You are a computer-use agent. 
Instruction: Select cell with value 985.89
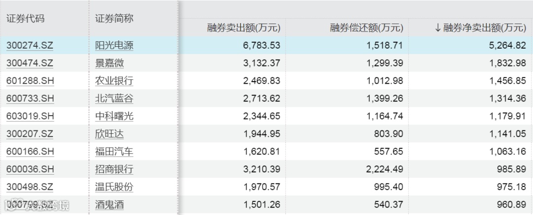[x=512, y=169]
